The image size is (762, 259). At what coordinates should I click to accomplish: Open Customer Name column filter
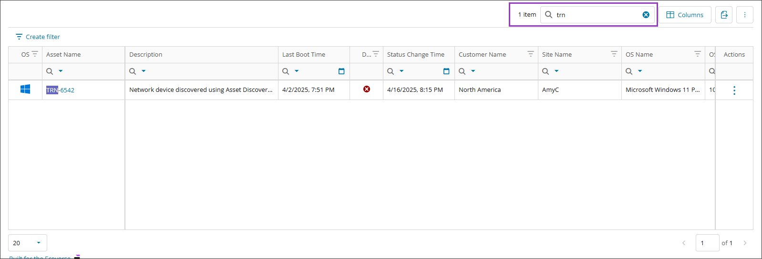[530, 54]
